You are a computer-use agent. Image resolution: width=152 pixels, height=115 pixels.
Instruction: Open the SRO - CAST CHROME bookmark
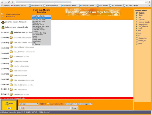click(x=131, y=5)
